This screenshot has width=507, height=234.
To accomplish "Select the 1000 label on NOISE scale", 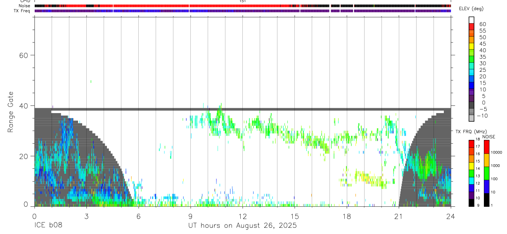I will click(x=496, y=165).
